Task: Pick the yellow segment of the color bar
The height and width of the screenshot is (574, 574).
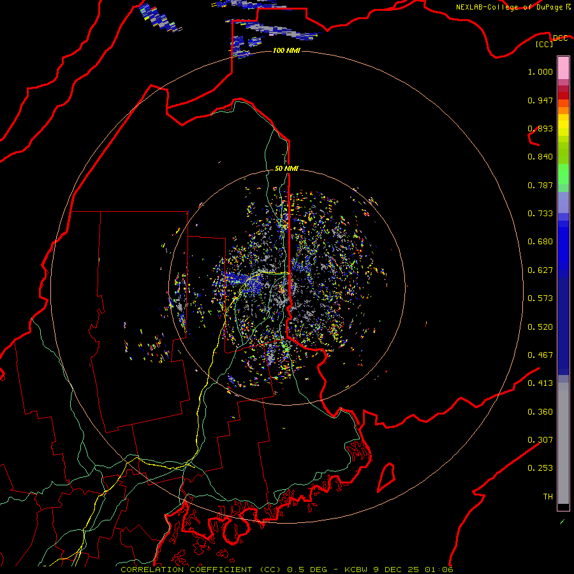Action: [563, 125]
